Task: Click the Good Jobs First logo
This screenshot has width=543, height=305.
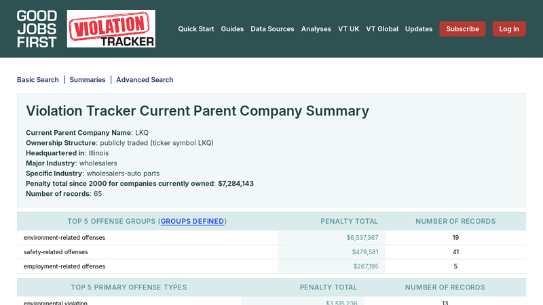Action: pos(37,28)
